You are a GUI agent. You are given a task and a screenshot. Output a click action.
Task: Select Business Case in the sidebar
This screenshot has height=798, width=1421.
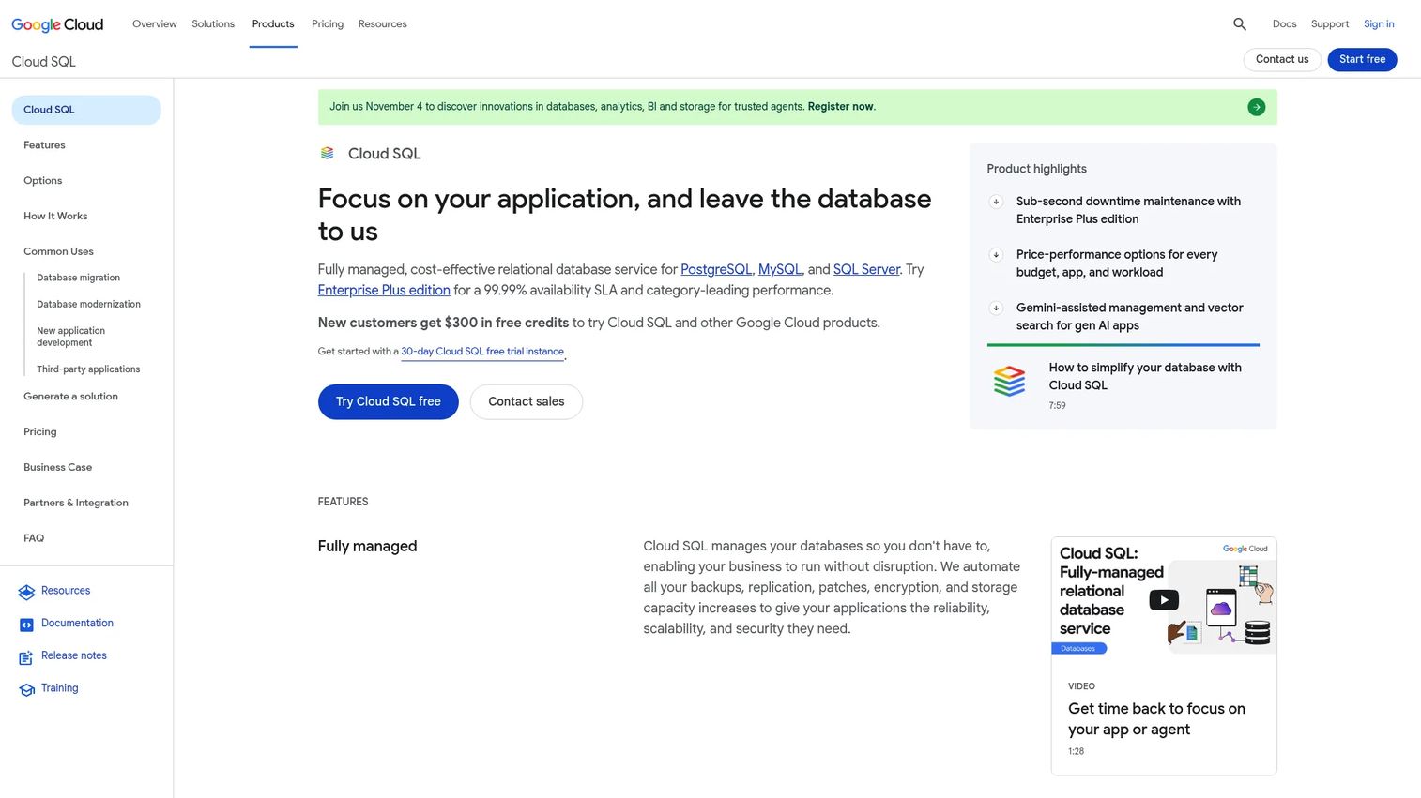[x=57, y=468]
